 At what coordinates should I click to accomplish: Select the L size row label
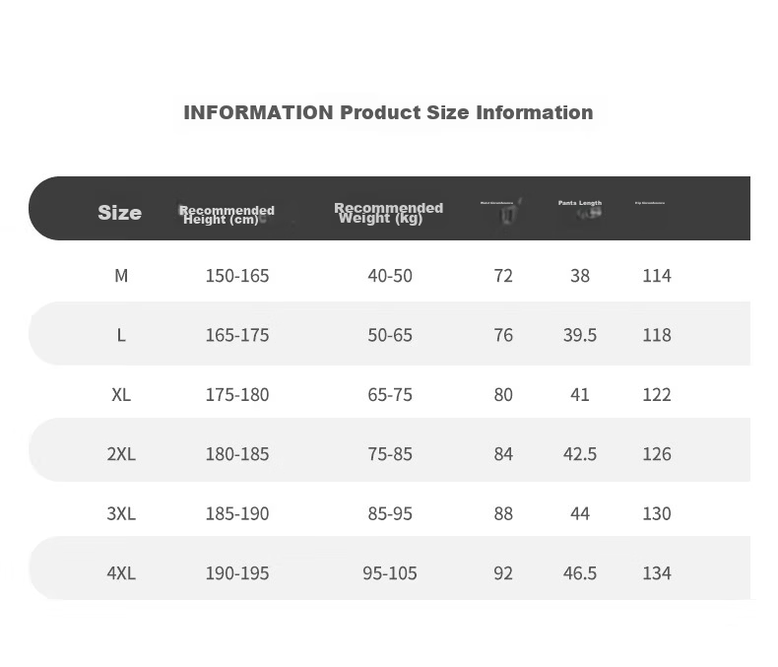pos(121,335)
